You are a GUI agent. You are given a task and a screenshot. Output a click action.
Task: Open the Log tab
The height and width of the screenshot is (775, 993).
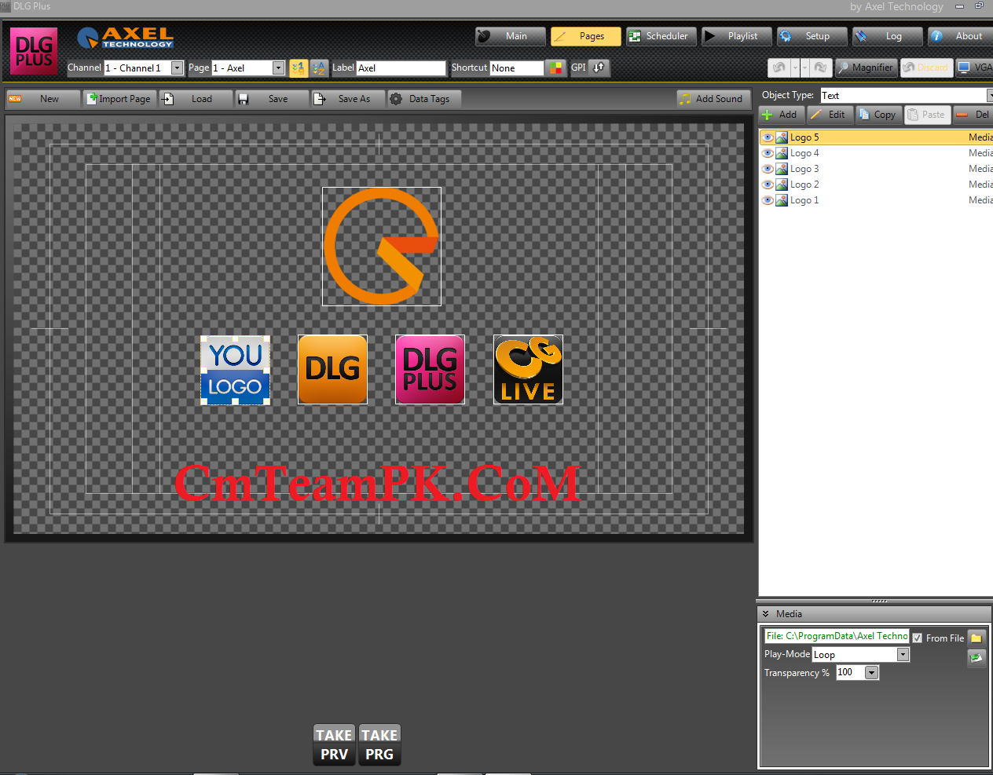pyautogui.click(x=888, y=36)
